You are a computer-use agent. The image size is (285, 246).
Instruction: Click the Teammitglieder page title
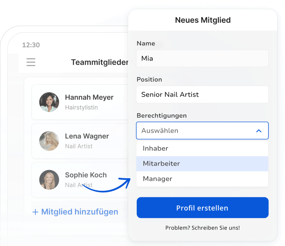pyautogui.click(x=100, y=63)
